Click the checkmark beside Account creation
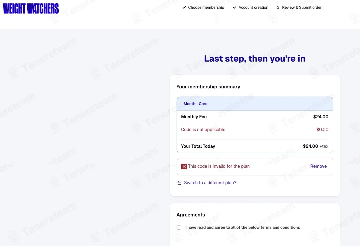 pos(235,7)
